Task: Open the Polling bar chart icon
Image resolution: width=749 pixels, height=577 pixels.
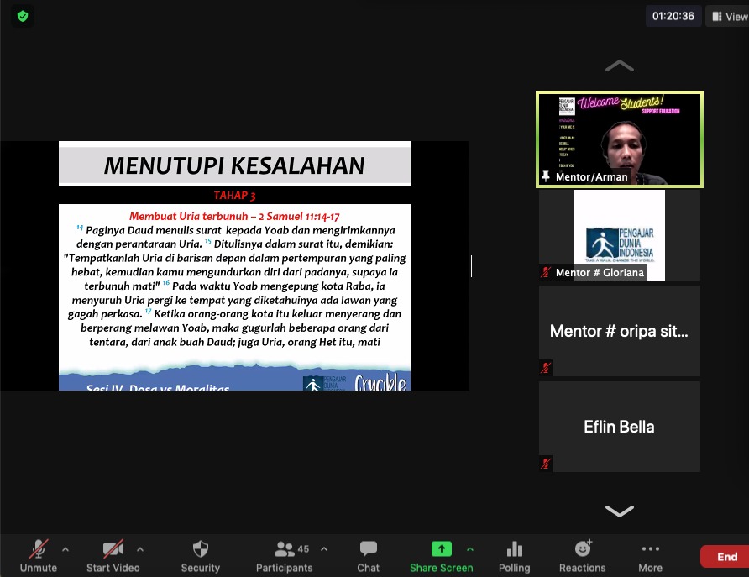Action: pyautogui.click(x=514, y=555)
